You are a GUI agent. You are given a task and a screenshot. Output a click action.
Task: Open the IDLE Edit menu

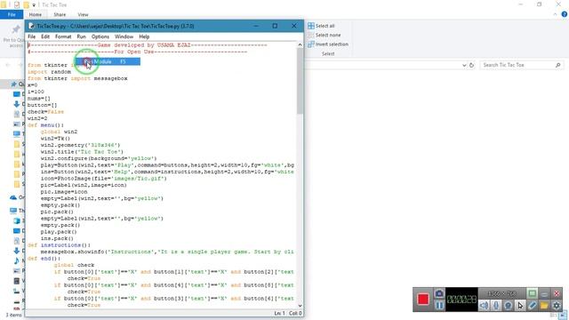coord(45,36)
